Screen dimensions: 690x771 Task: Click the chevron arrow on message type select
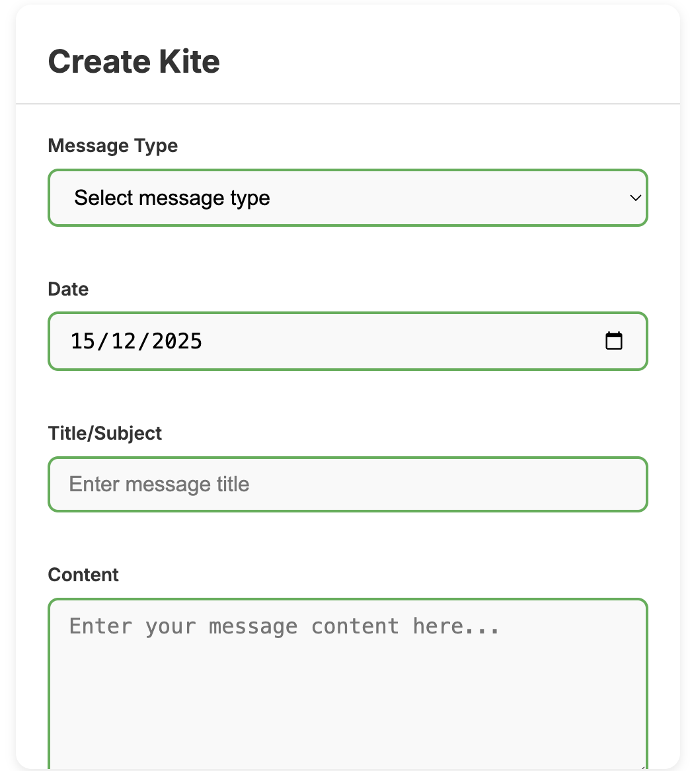(x=635, y=198)
